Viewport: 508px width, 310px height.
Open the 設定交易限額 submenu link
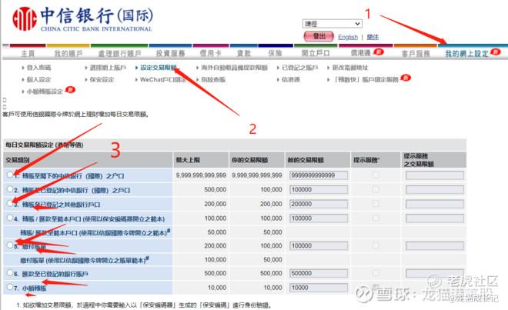(x=159, y=68)
